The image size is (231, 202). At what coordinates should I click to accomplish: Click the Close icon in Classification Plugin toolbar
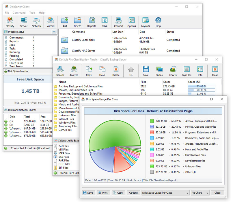pos(215,71)
